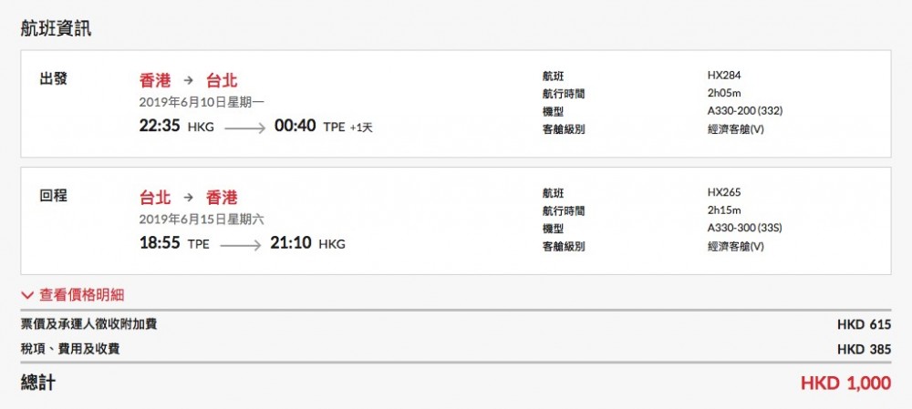This screenshot has height=409, width=912.
Task: Click the HKD 1,000 total price
Action: click(x=845, y=383)
